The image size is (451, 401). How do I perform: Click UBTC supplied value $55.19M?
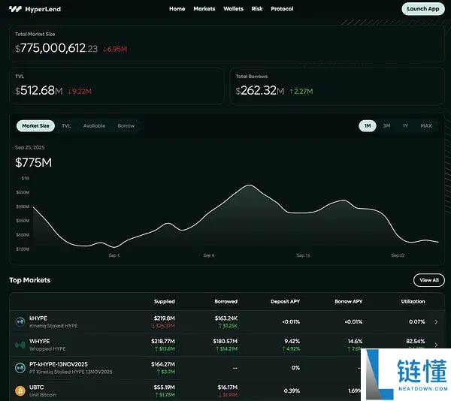(x=164, y=387)
